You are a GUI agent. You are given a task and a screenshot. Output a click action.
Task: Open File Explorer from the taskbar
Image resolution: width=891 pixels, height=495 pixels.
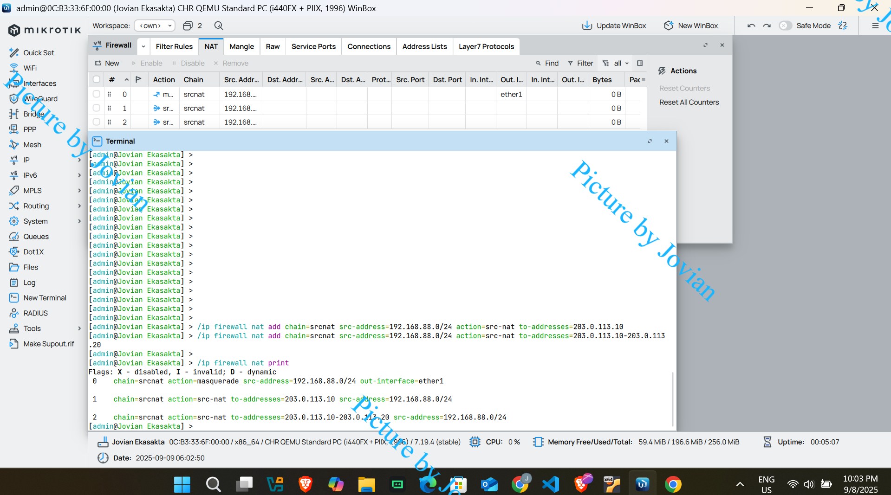(366, 484)
